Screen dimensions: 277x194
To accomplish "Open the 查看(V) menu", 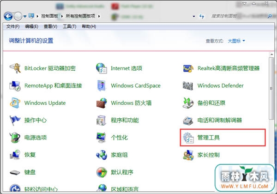I will pyautogui.click(x=50, y=26).
